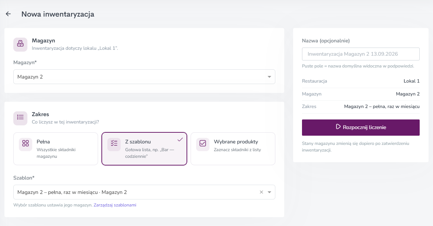
Task: Click the hint 'Wybór szablonu ustawia jego magazyn.'
Action: coord(53,205)
